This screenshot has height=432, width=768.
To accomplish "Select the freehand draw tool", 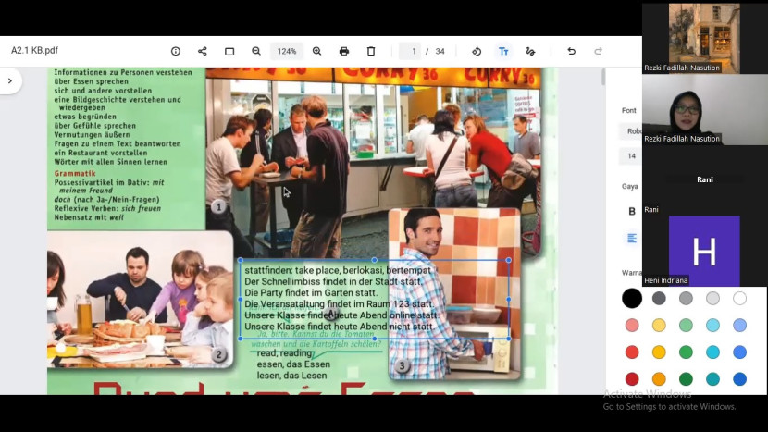I will click(x=530, y=51).
